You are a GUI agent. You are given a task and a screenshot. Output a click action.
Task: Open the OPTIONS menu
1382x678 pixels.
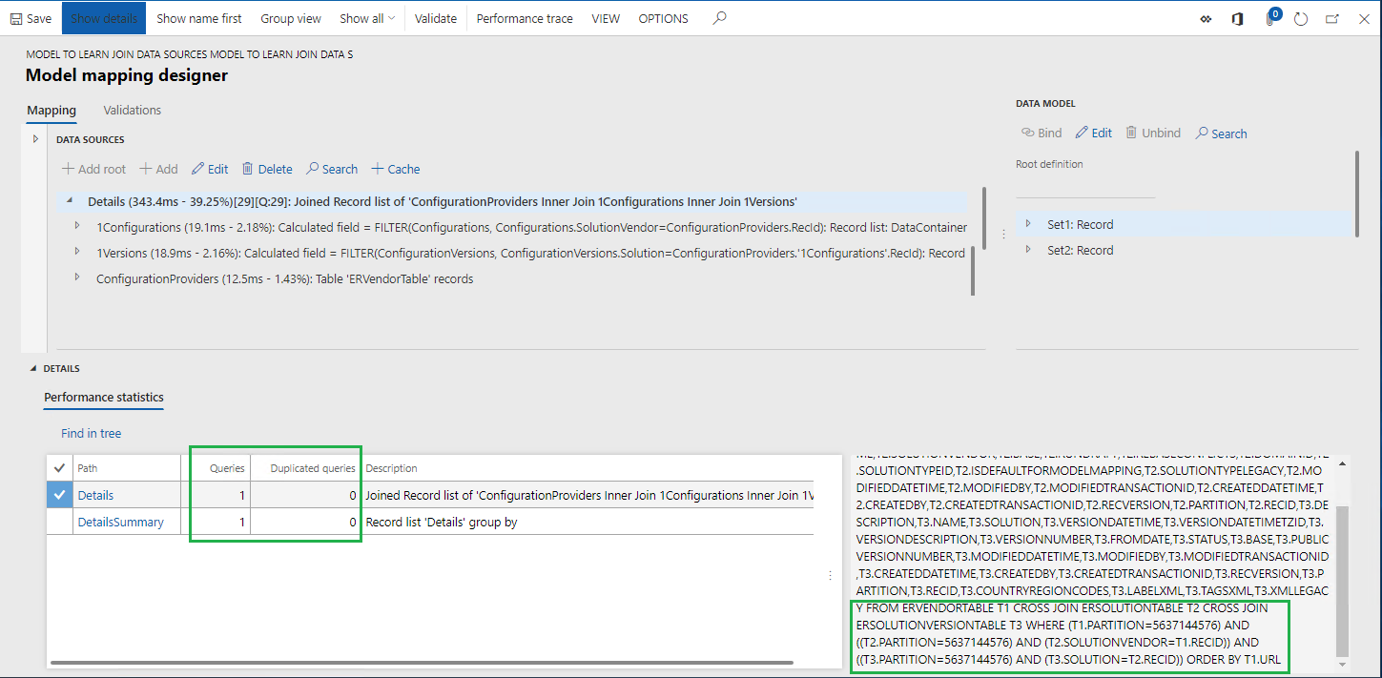663,17
